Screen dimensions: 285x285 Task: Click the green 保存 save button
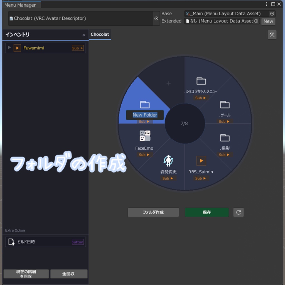click(x=207, y=212)
